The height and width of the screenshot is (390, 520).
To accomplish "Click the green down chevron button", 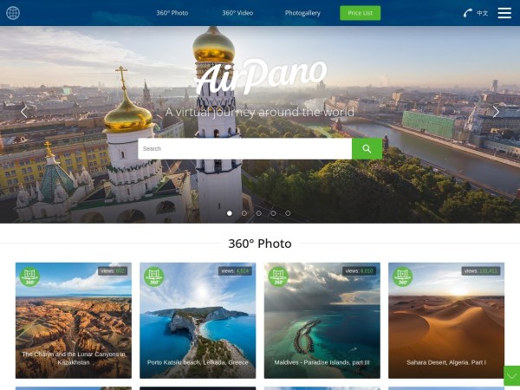I will pos(511,376).
